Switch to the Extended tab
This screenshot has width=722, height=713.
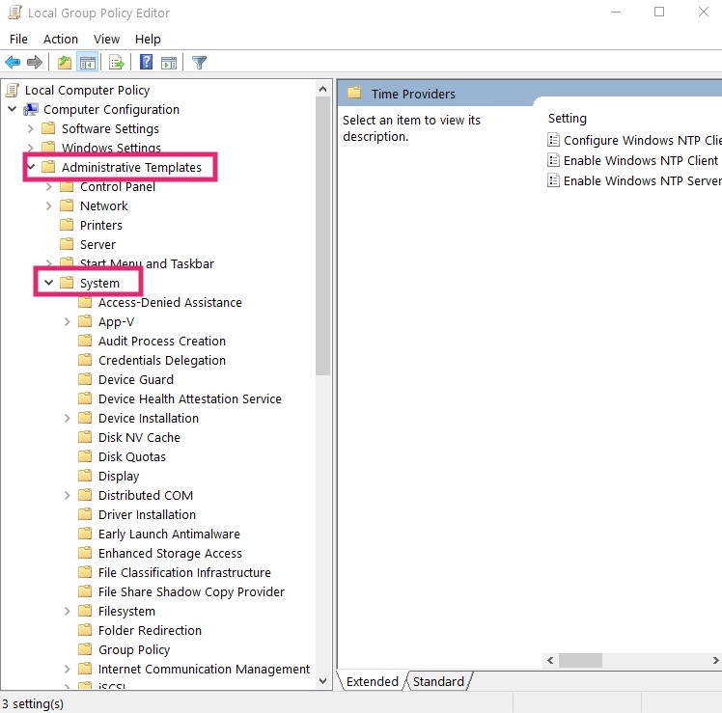[372, 681]
